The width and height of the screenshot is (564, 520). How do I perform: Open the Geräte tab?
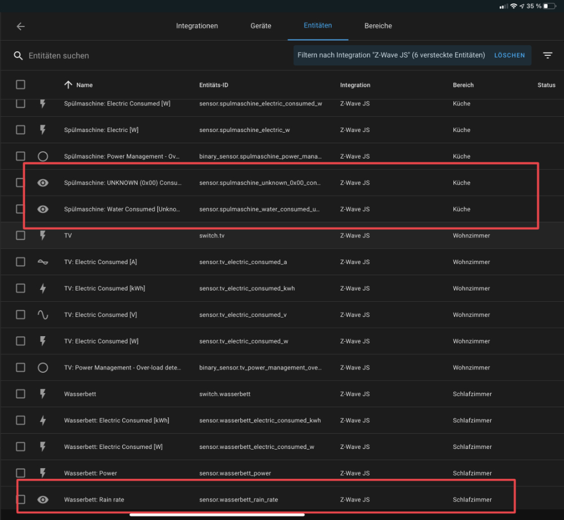pos(261,26)
